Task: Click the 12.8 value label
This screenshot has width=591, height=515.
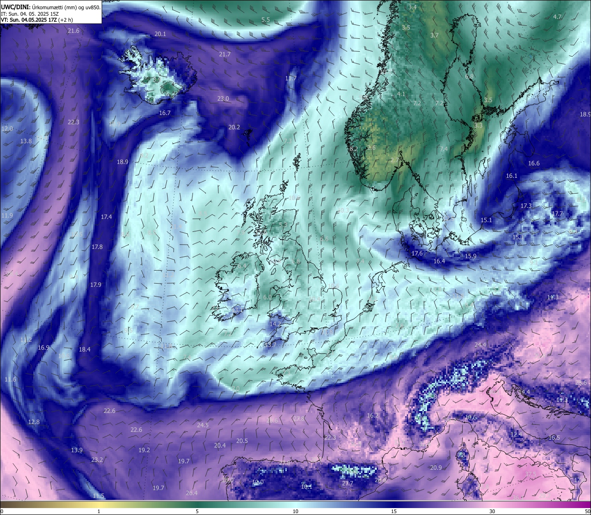Action: tap(34, 422)
